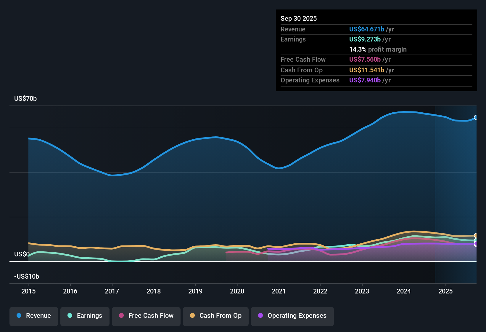
Task: Click the teal Earnings legend dot
Action: [x=70, y=316]
